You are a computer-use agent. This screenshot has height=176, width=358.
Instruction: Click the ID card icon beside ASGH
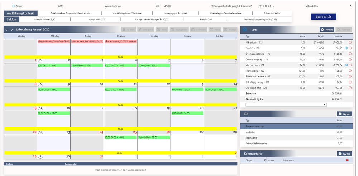pyautogui.click(x=157, y=6)
